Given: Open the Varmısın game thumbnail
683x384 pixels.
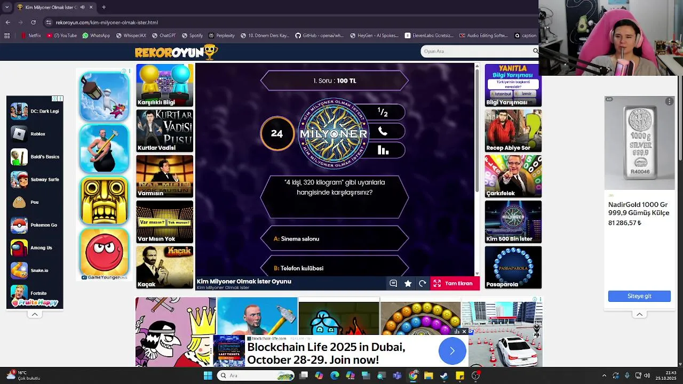Looking at the screenshot, I should point(164,176).
